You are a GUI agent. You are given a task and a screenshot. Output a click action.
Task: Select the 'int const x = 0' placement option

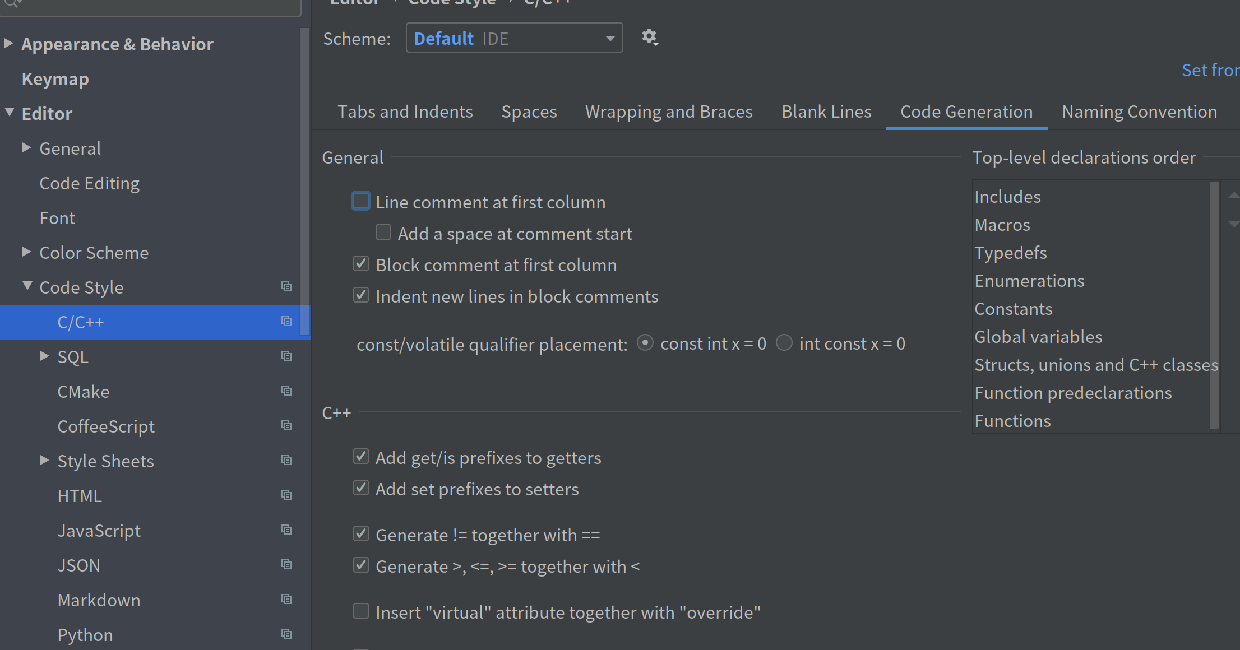pyautogui.click(x=784, y=343)
